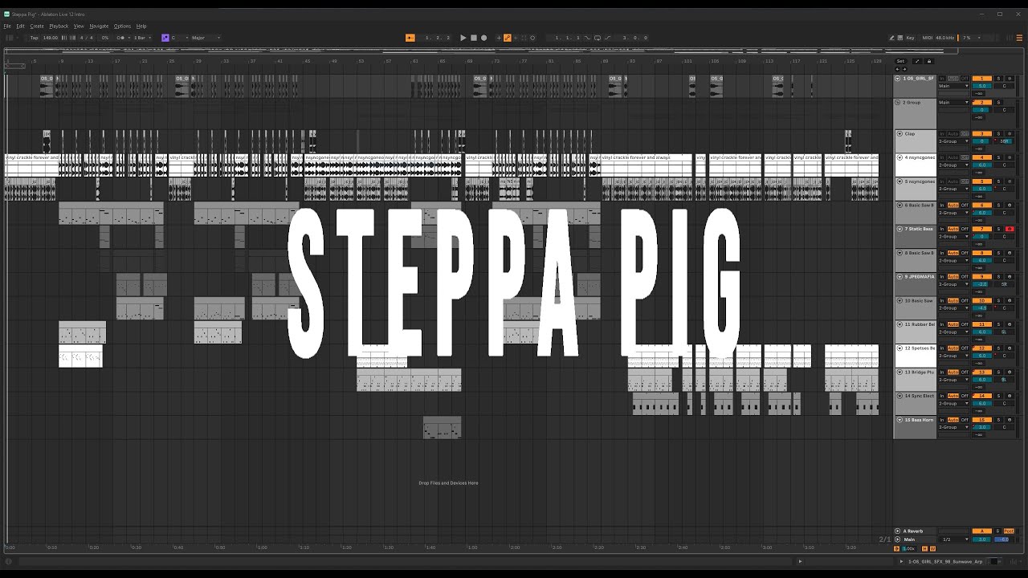This screenshot has height=578, width=1028.
Task: Adjust the 9 JPEGMAFIA track volume value -2.0
Action: tap(982, 284)
